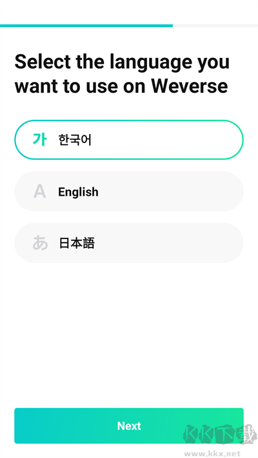
Task: Click the gray letter A icon
Action: (40, 191)
